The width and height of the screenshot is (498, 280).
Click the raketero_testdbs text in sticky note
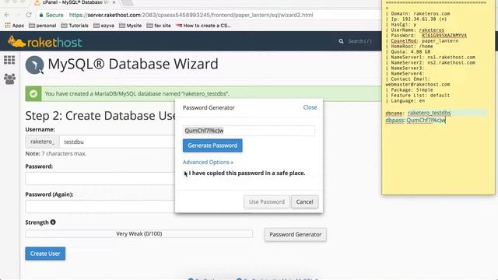pos(429,113)
